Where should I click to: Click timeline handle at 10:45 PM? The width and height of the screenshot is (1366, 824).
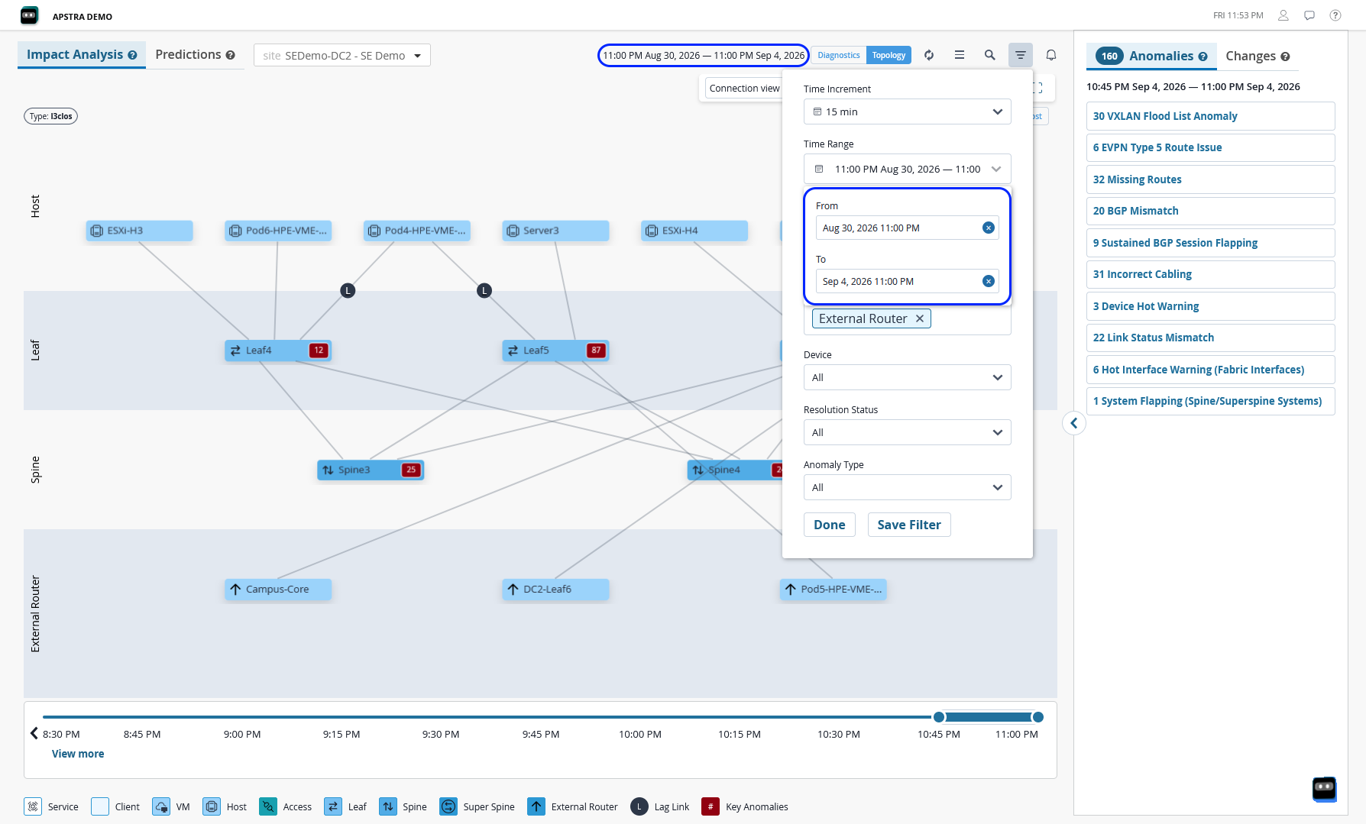pyautogui.click(x=939, y=717)
